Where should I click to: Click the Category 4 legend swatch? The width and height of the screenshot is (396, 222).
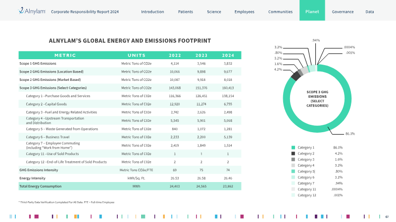click(293, 165)
